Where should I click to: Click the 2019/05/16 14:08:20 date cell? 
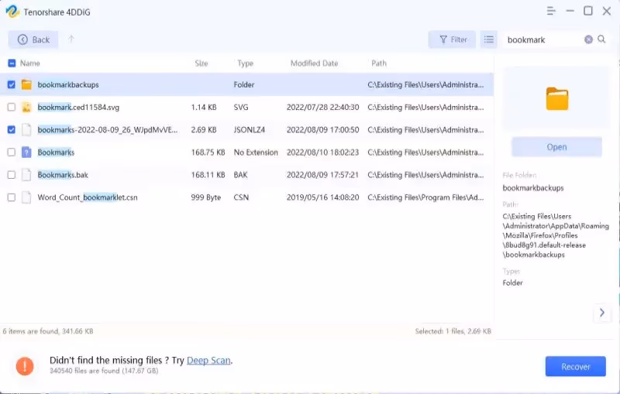point(322,197)
